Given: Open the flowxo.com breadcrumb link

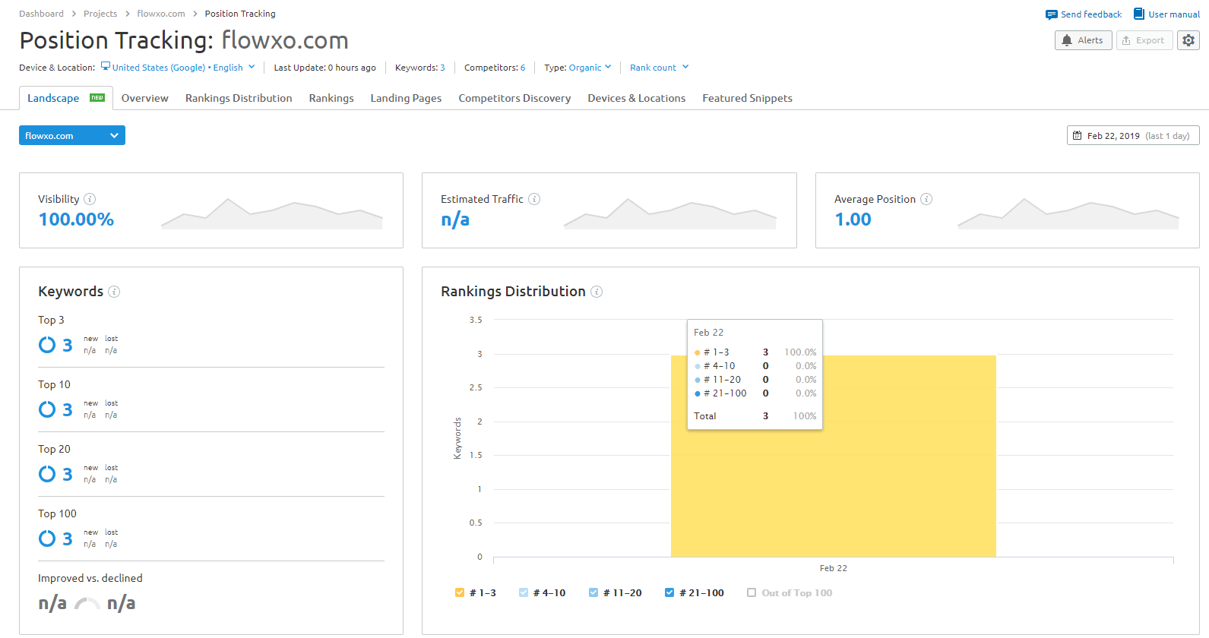Looking at the screenshot, I should click(x=161, y=14).
